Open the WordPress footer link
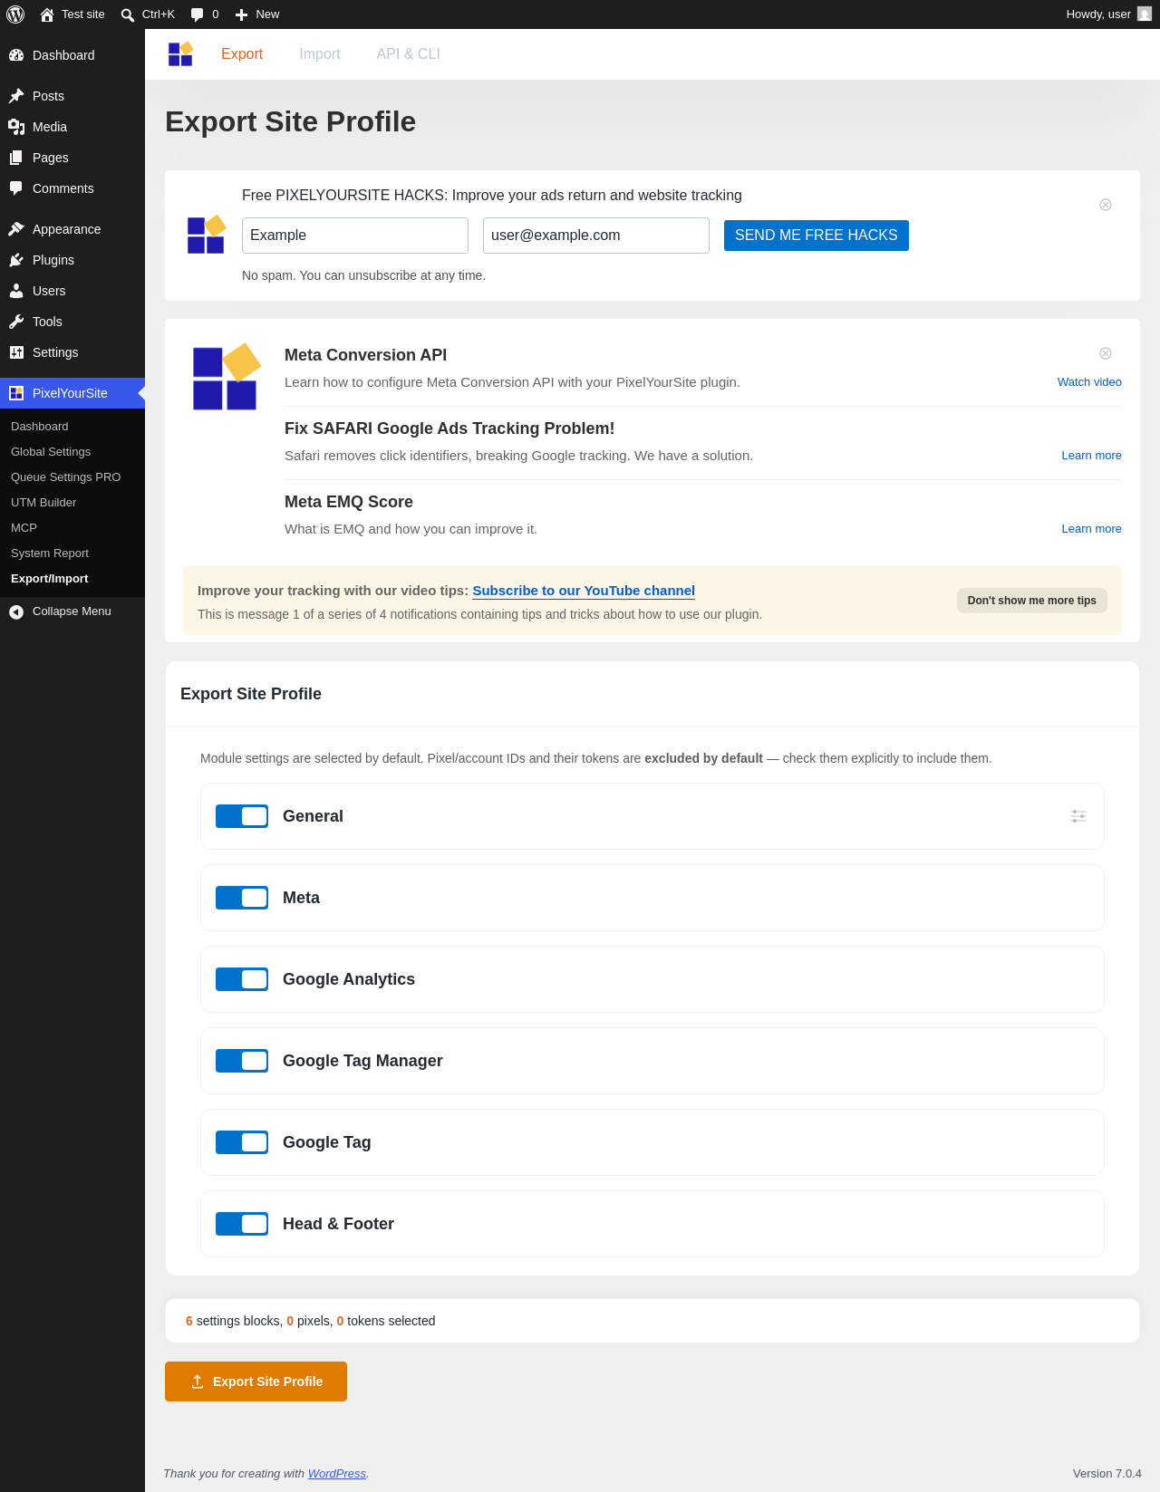The width and height of the screenshot is (1160, 1492). pyautogui.click(x=337, y=1474)
